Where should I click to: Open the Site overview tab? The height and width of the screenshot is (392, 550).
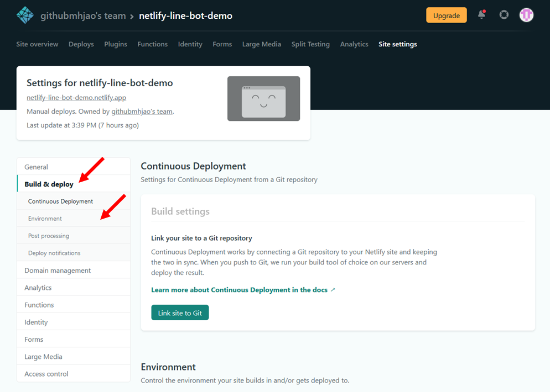point(37,44)
